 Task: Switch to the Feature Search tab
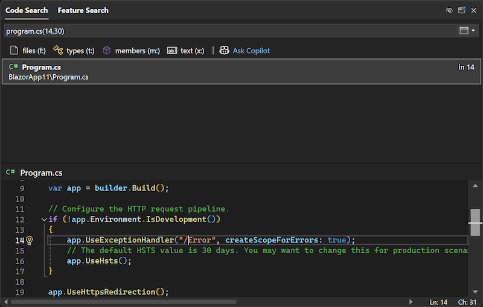pos(83,10)
